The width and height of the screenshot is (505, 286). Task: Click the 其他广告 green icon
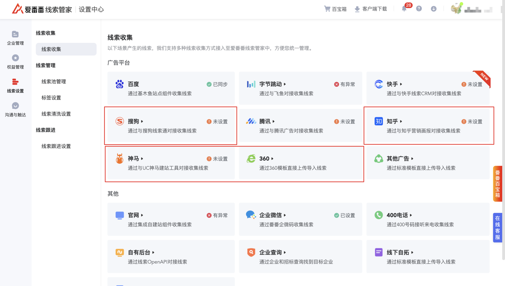(378, 159)
